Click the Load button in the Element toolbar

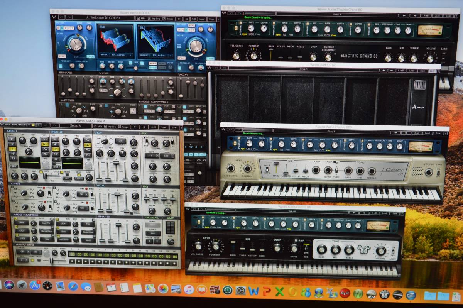click(x=163, y=127)
